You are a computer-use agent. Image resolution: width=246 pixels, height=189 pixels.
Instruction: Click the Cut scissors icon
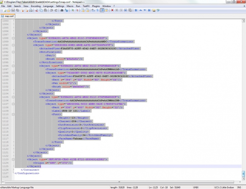[x=37, y=10]
